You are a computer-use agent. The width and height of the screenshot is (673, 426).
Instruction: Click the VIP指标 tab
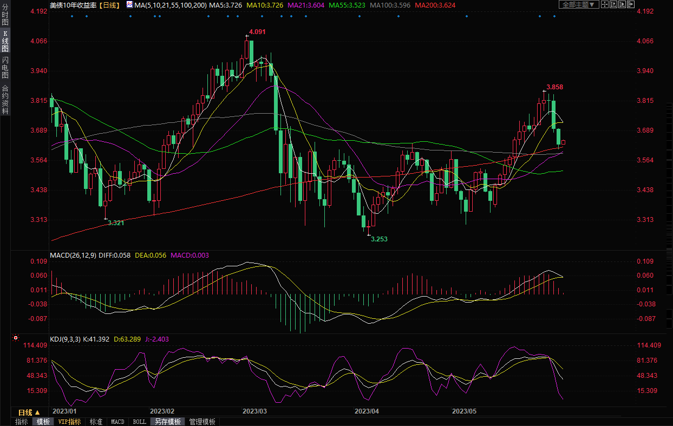[x=69, y=422]
